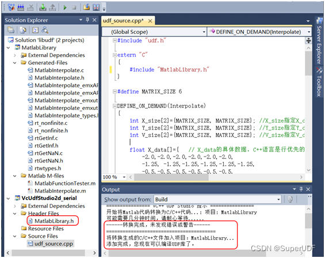Click the View Class Diagram icon in Solution Explorer
The image size is (325, 258).
point(45,30)
